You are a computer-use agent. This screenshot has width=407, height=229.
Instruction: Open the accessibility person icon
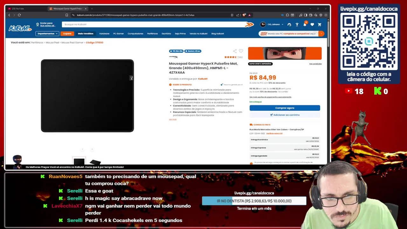click(x=297, y=24)
